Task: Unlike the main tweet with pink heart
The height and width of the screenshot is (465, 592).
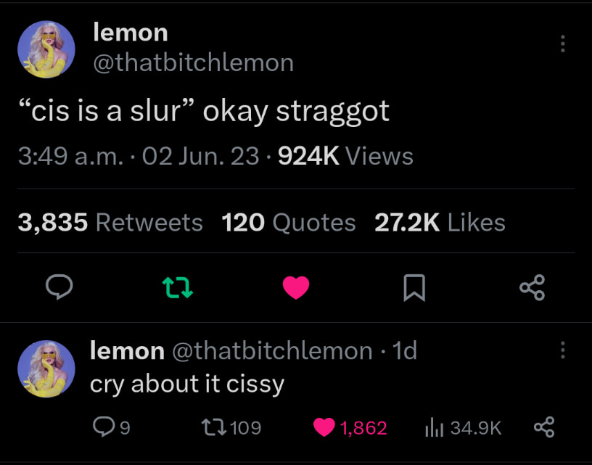Action: (296, 287)
